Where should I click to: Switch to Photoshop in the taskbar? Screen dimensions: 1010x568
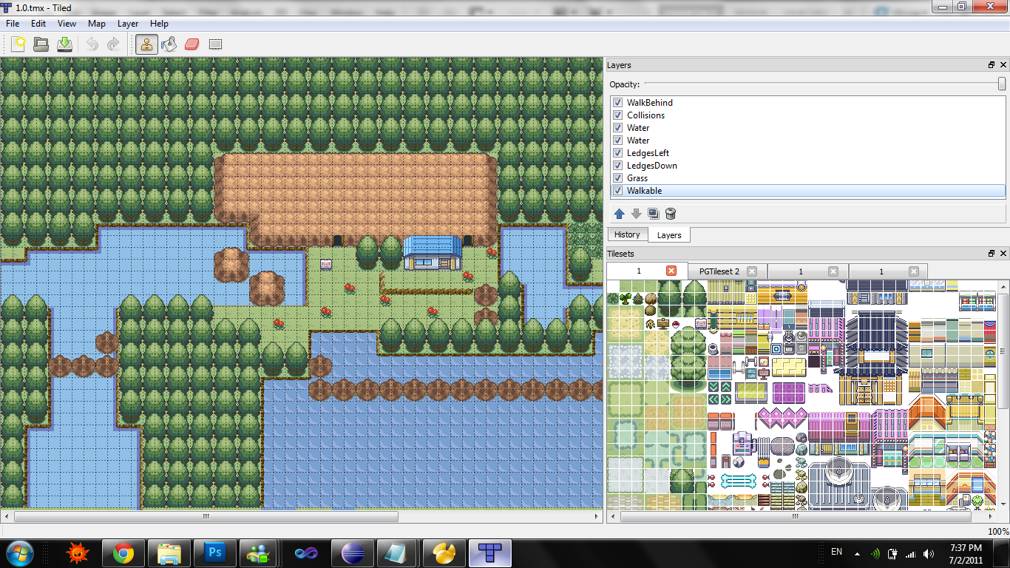click(x=215, y=552)
